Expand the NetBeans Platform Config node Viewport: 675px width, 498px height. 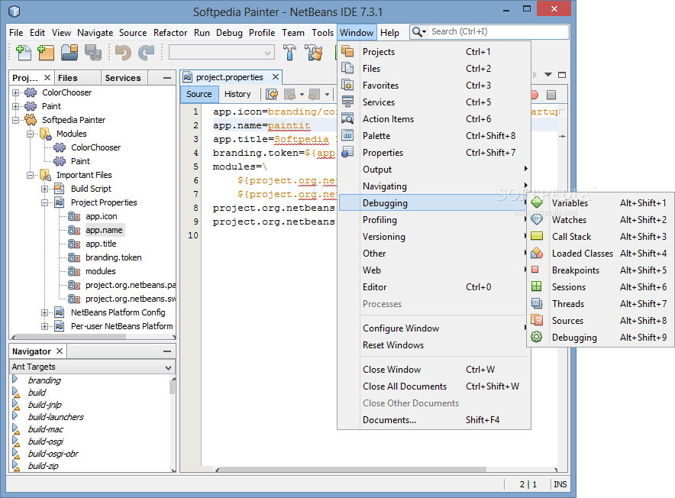tap(45, 312)
